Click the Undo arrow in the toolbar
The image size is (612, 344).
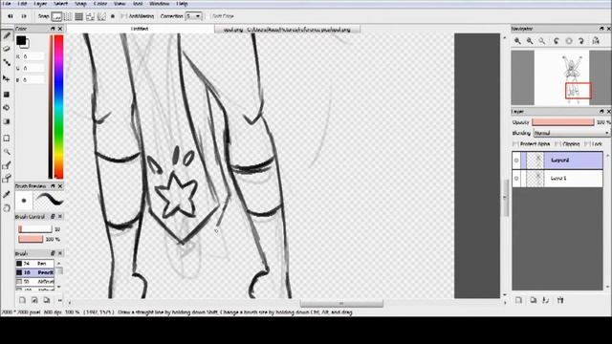tap(11, 16)
